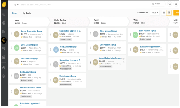Click the $31,500 · 6 deals summary
The height and width of the screenshot is (108, 180).
(21, 23)
